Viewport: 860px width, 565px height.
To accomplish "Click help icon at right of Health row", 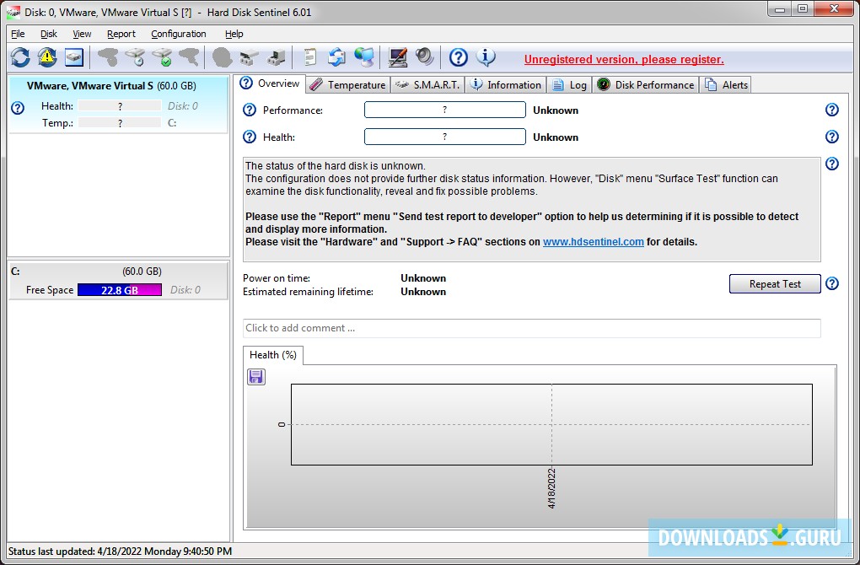I will pos(832,137).
